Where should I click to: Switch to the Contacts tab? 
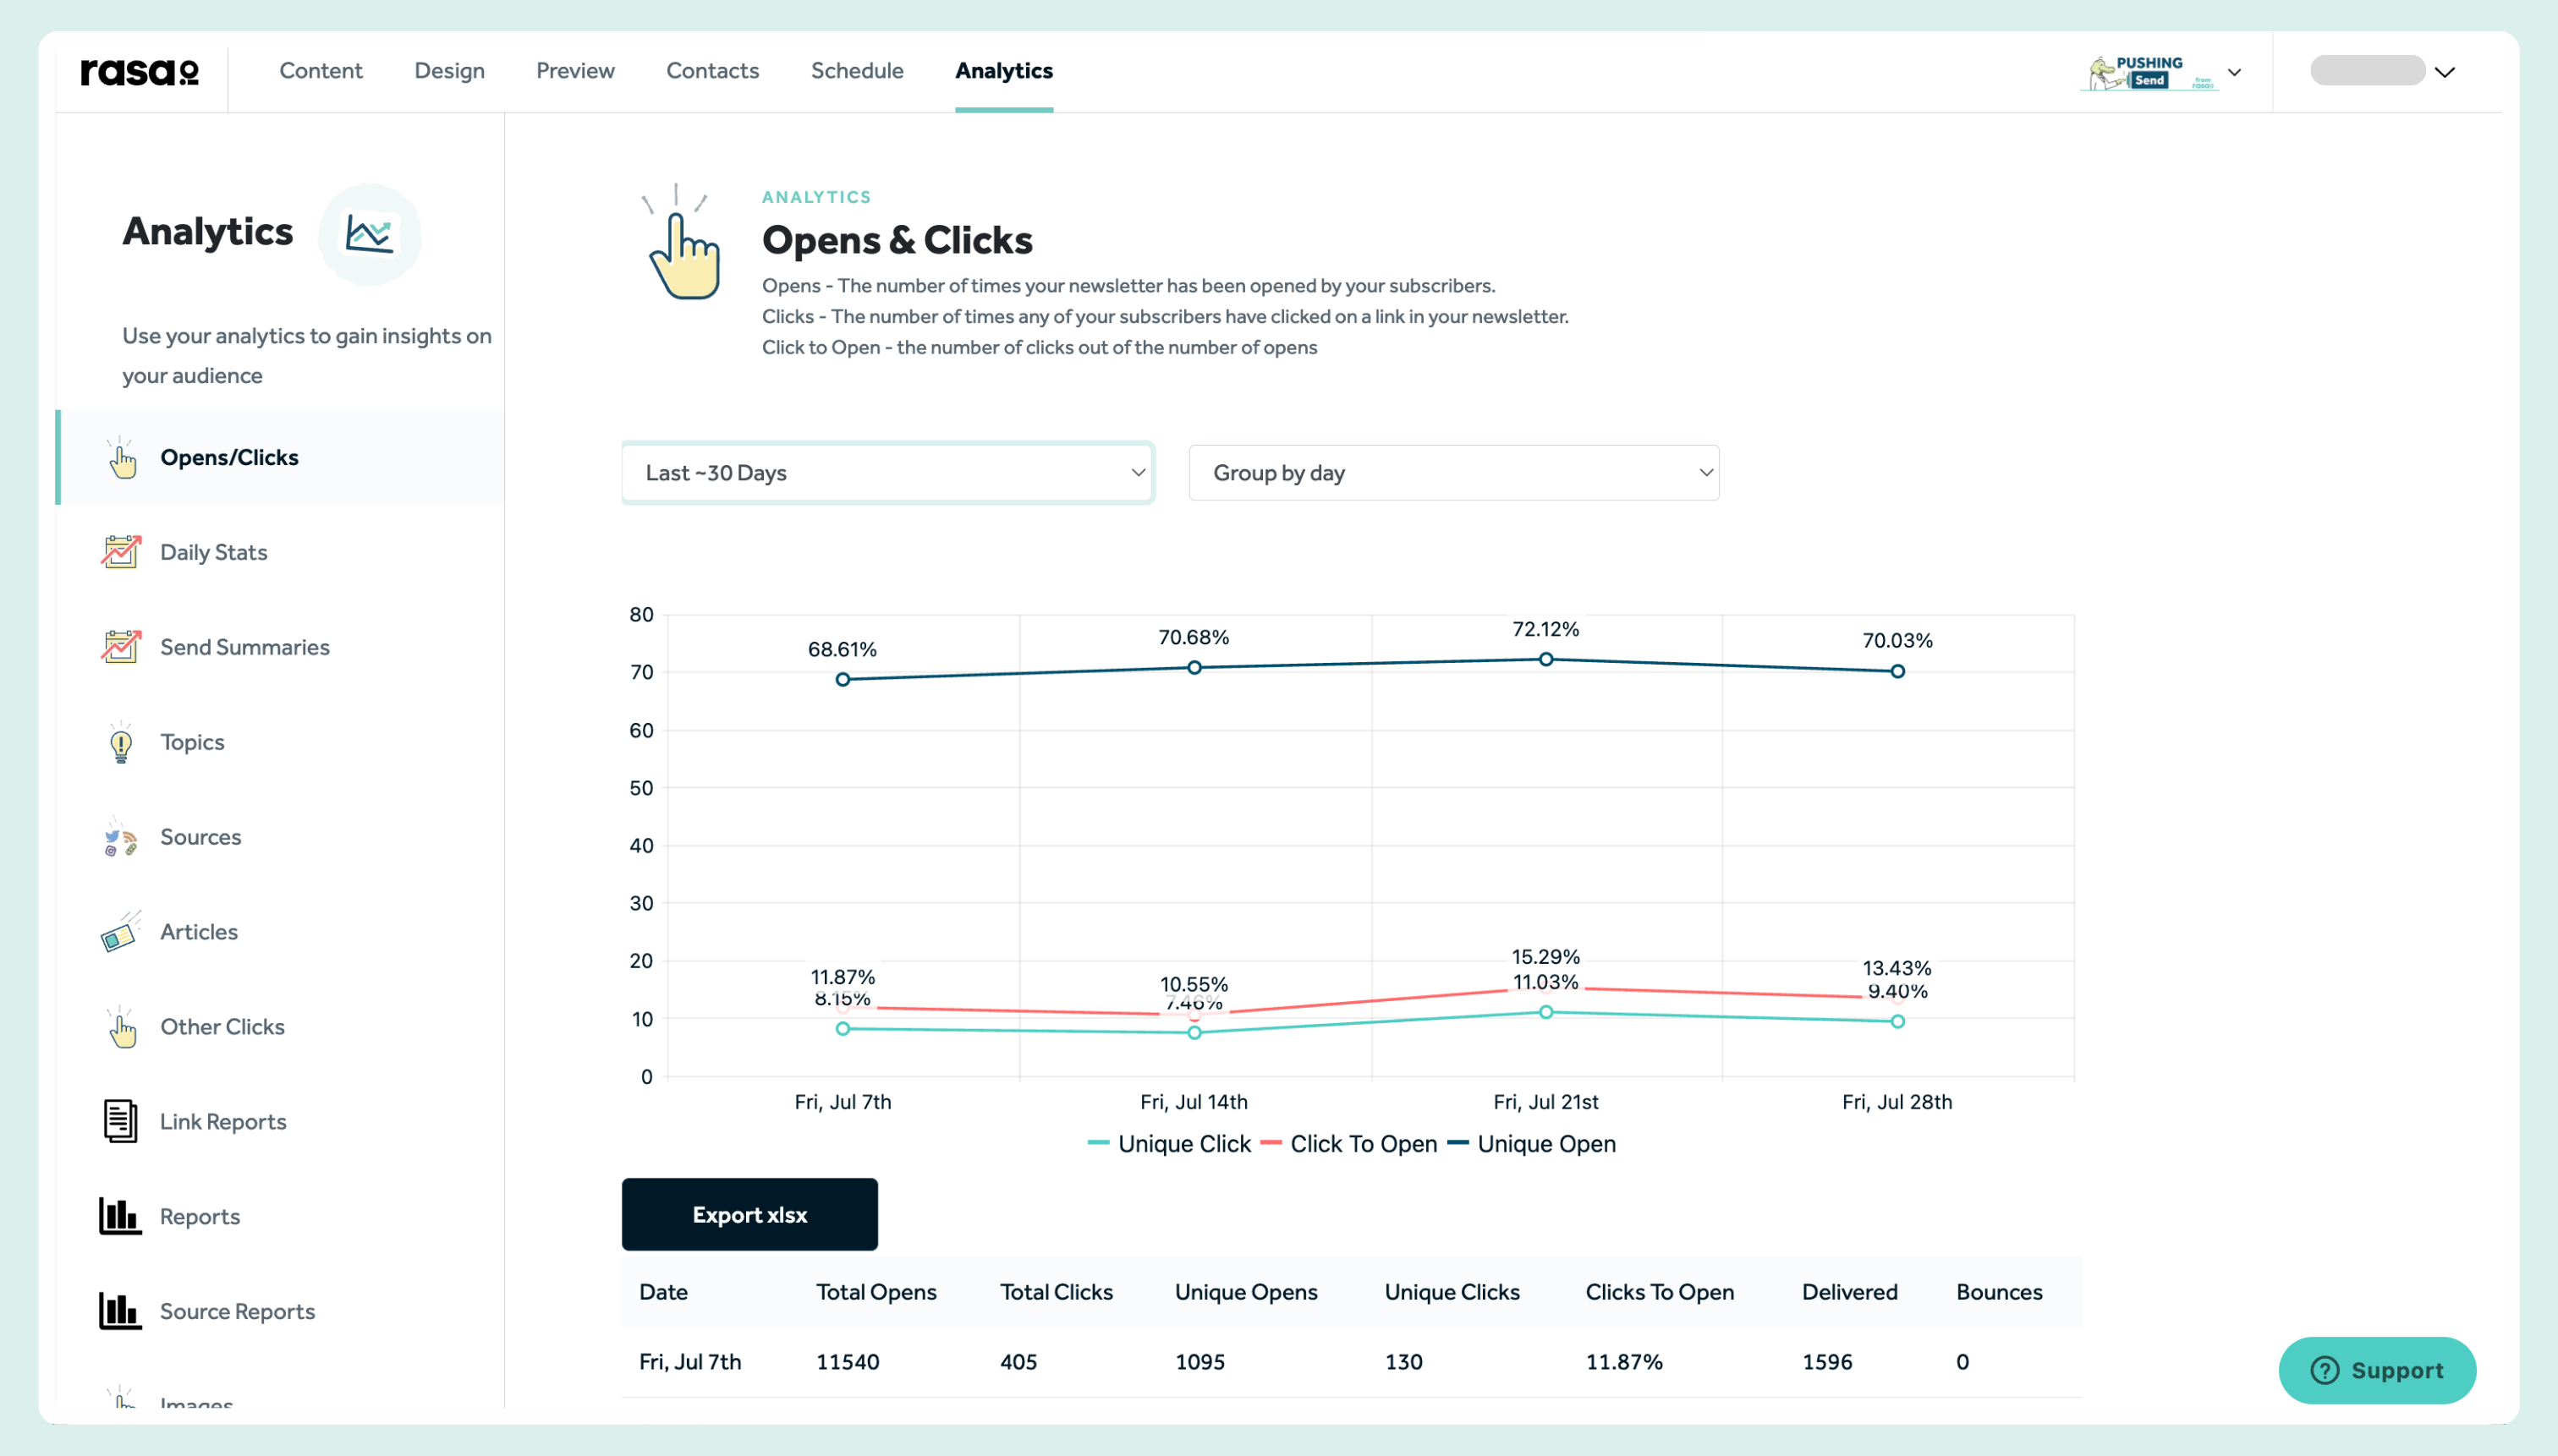pyautogui.click(x=712, y=70)
